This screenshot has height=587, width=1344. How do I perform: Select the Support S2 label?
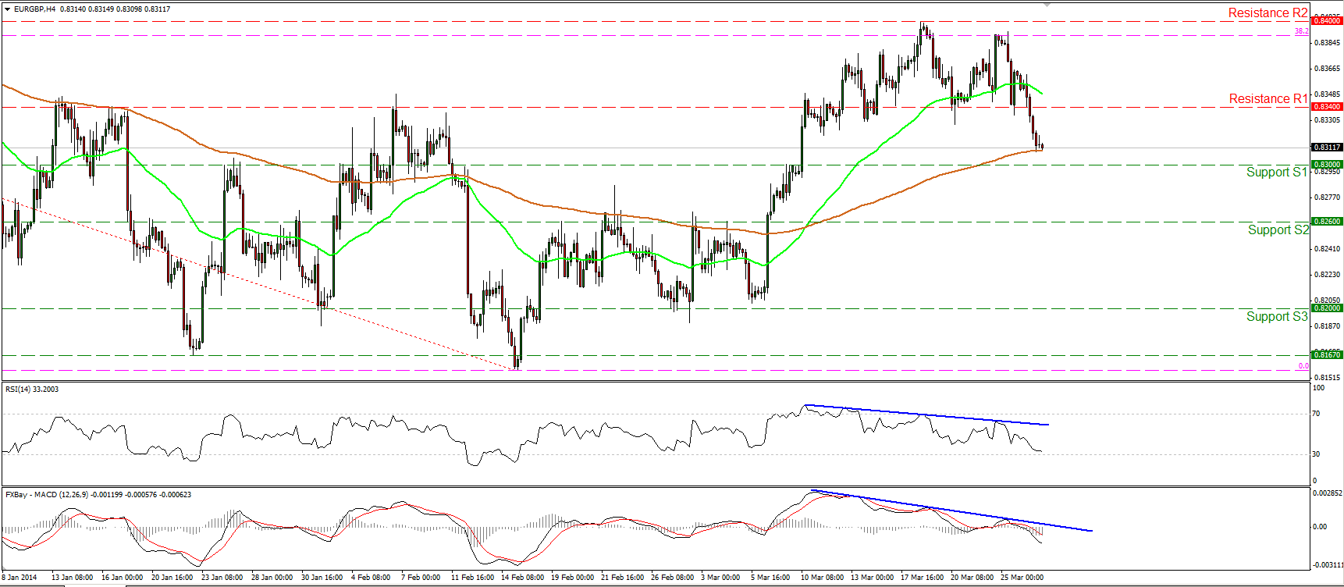coord(1278,230)
